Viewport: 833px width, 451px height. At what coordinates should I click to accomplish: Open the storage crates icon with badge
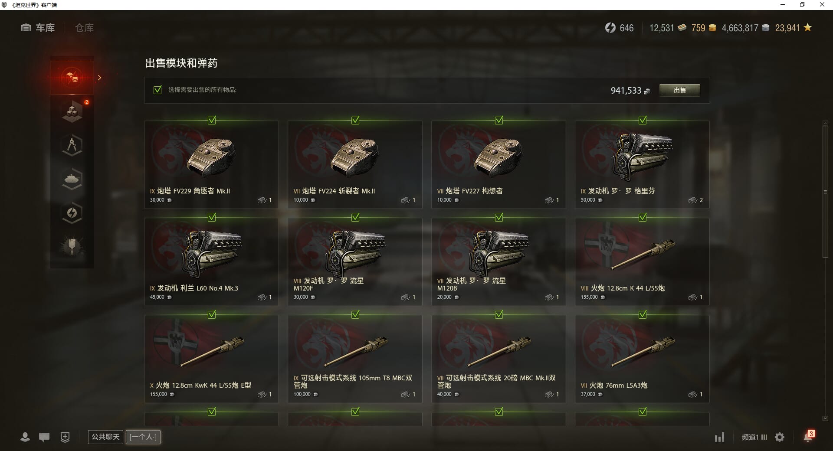[x=72, y=111]
